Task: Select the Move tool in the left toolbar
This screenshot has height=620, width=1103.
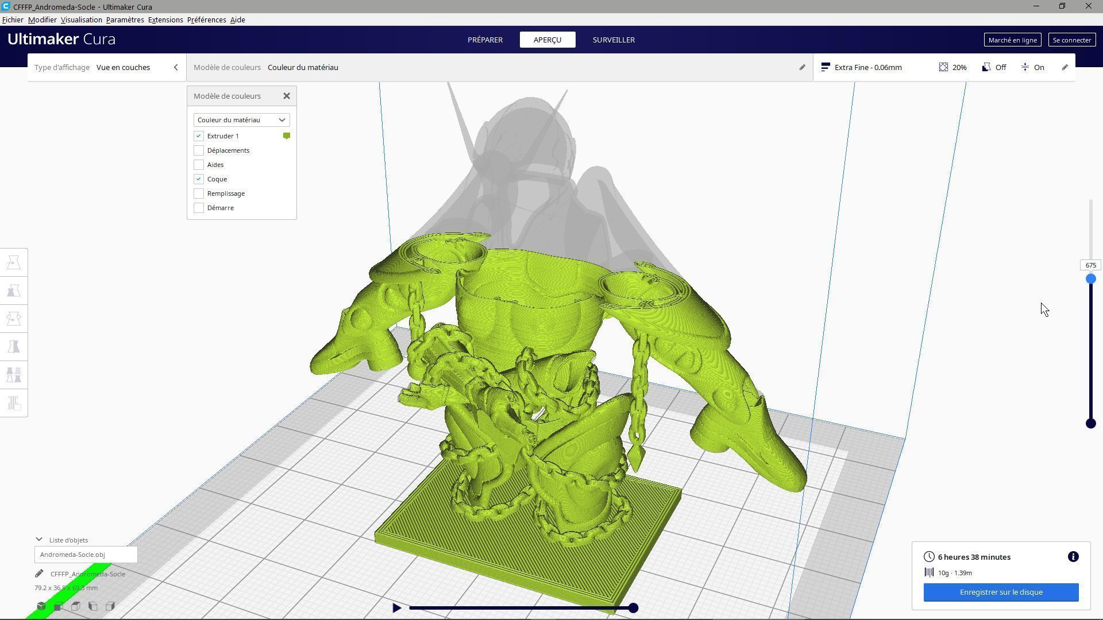Action: point(14,262)
